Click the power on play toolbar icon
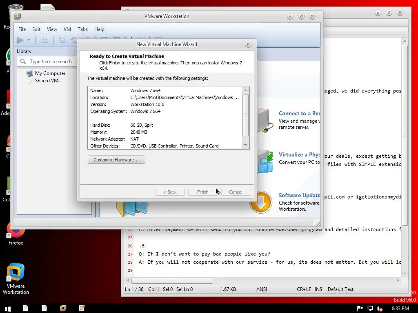Image resolution: width=418 pixels, height=313 pixels. tap(20, 40)
